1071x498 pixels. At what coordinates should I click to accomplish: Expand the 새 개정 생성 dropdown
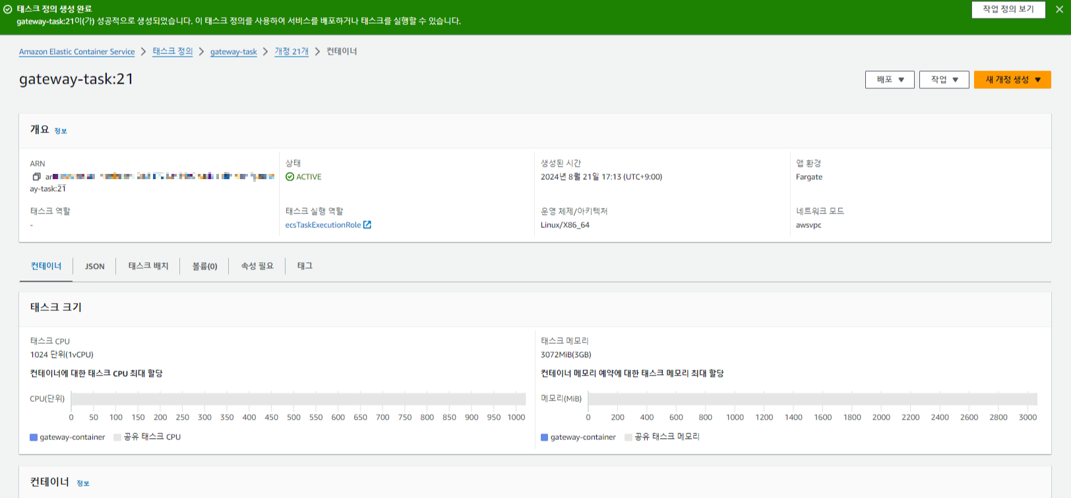[1012, 80]
